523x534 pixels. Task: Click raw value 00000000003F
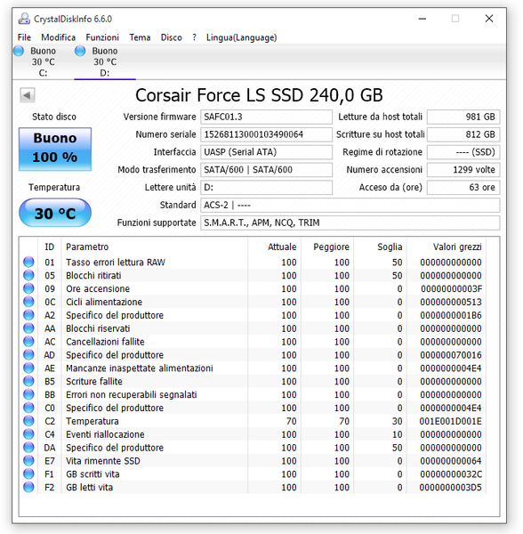coord(451,288)
